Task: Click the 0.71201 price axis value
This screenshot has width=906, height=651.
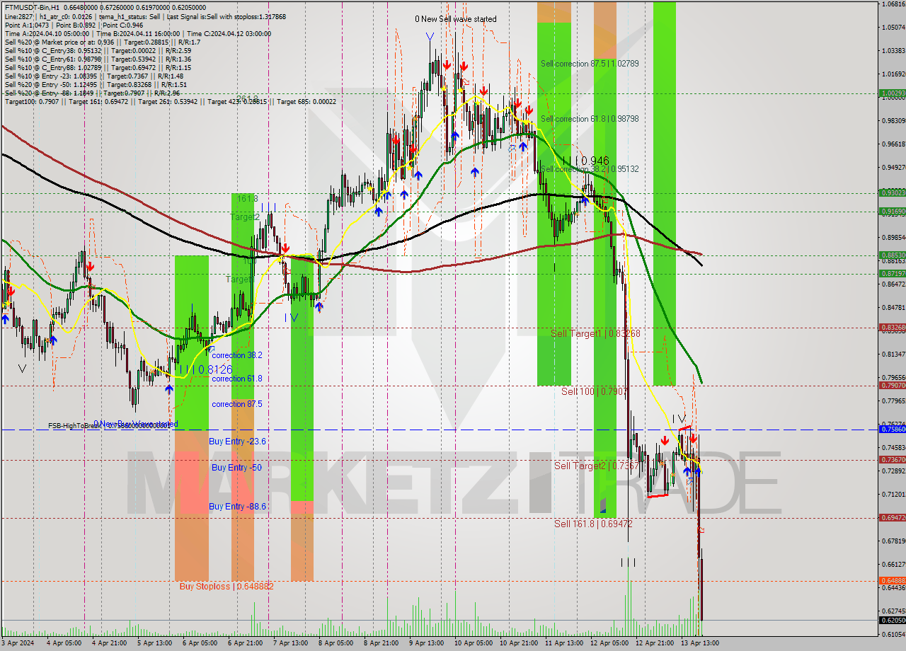Action: tap(892, 494)
